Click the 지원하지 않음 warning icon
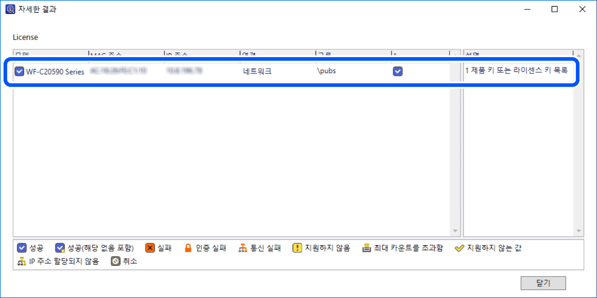Screen dimensions: 597x298 (x=297, y=248)
